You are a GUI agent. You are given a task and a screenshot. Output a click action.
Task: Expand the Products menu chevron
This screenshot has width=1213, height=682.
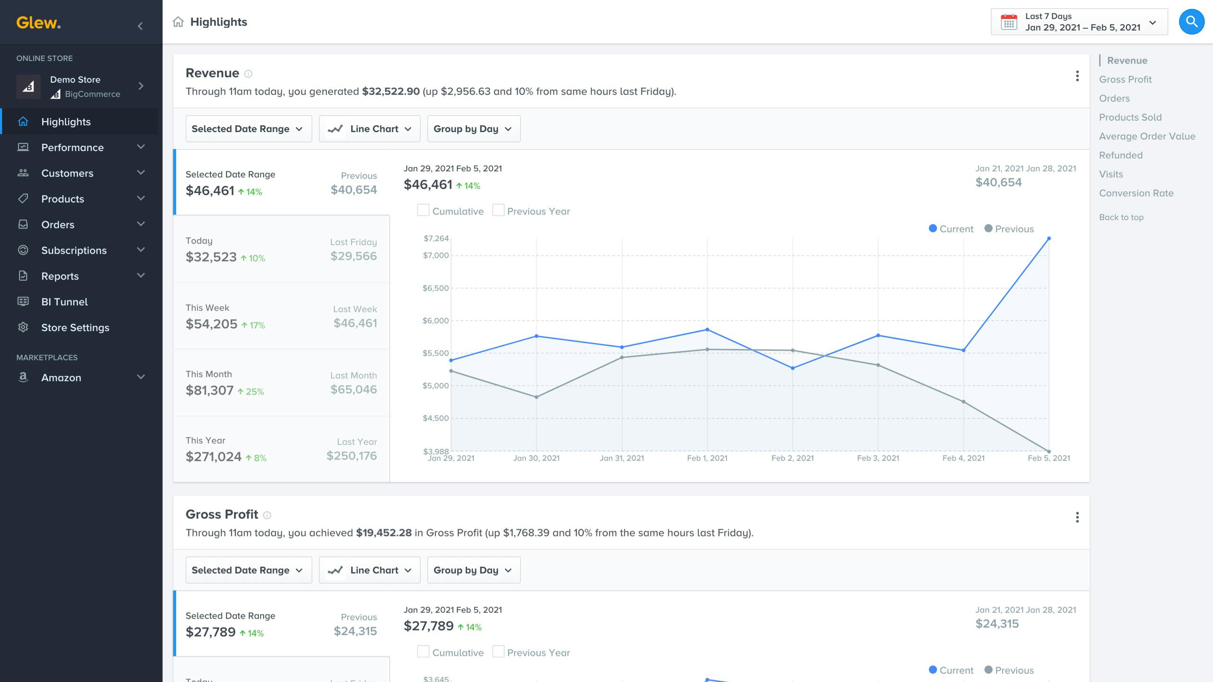click(141, 198)
